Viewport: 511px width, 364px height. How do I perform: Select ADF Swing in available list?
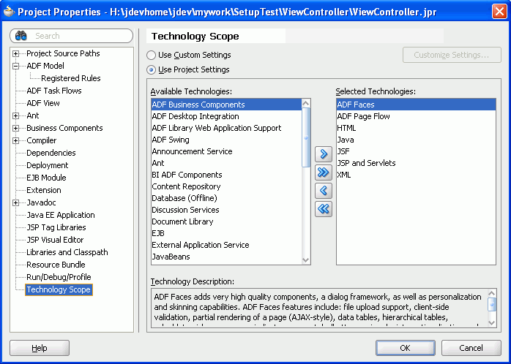[x=226, y=140]
